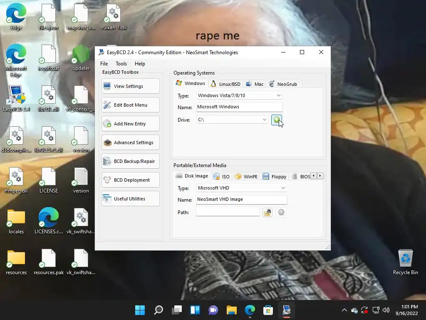Click the empty Path input field
Screen dimensions: 426x320
[x=228, y=212]
